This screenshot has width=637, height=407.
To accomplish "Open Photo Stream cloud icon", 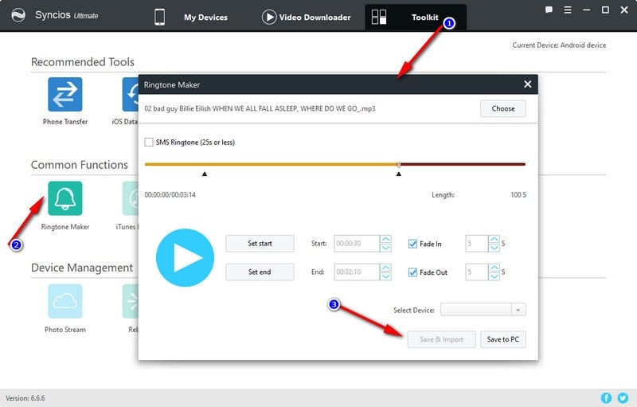I will click(x=65, y=301).
